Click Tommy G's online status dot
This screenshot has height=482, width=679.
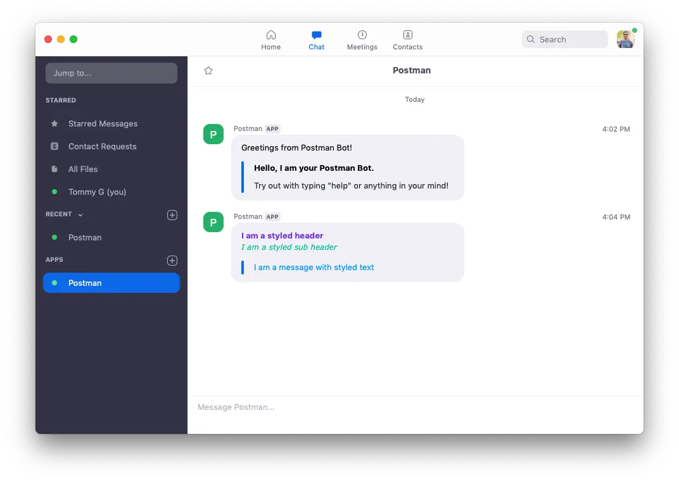pyautogui.click(x=56, y=192)
